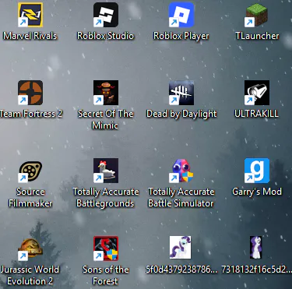The height and width of the screenshot is (289, 292).
Task: Click the TLauncher text label
Action: tap(257, 36)
